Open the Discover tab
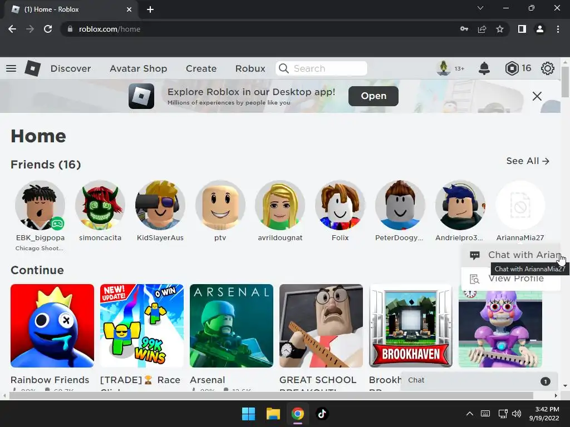 pos(71,68)
